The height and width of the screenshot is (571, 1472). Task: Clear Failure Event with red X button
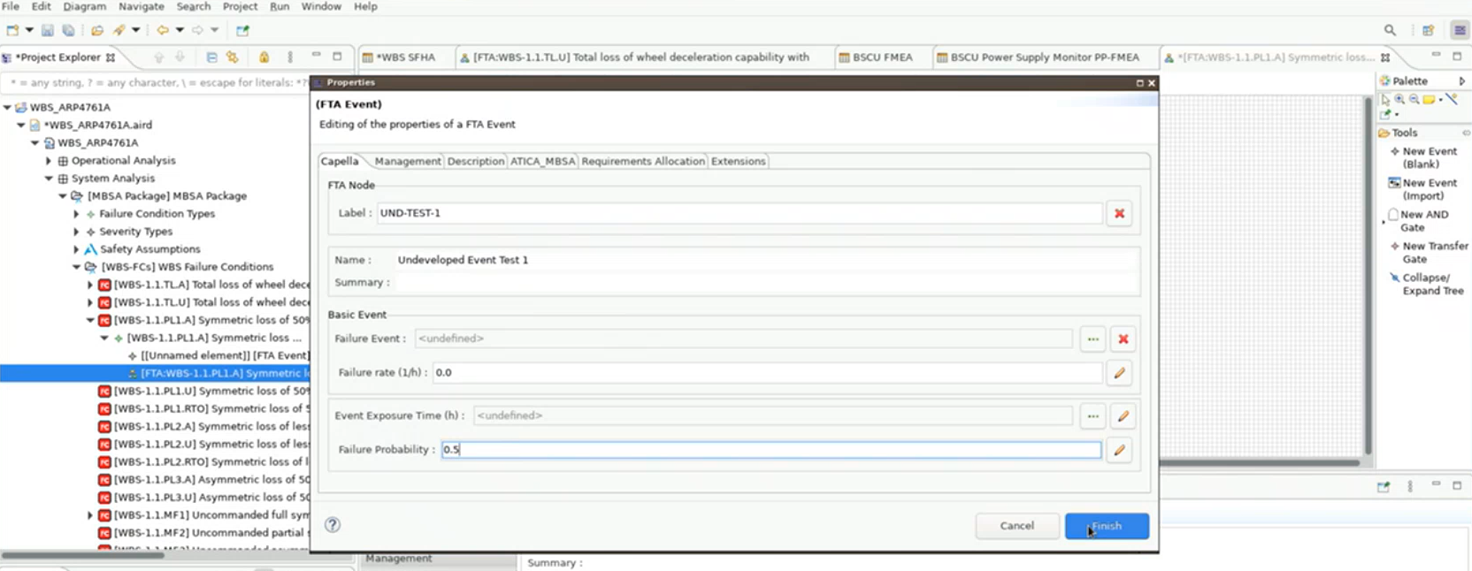[x=1123, y=339]
